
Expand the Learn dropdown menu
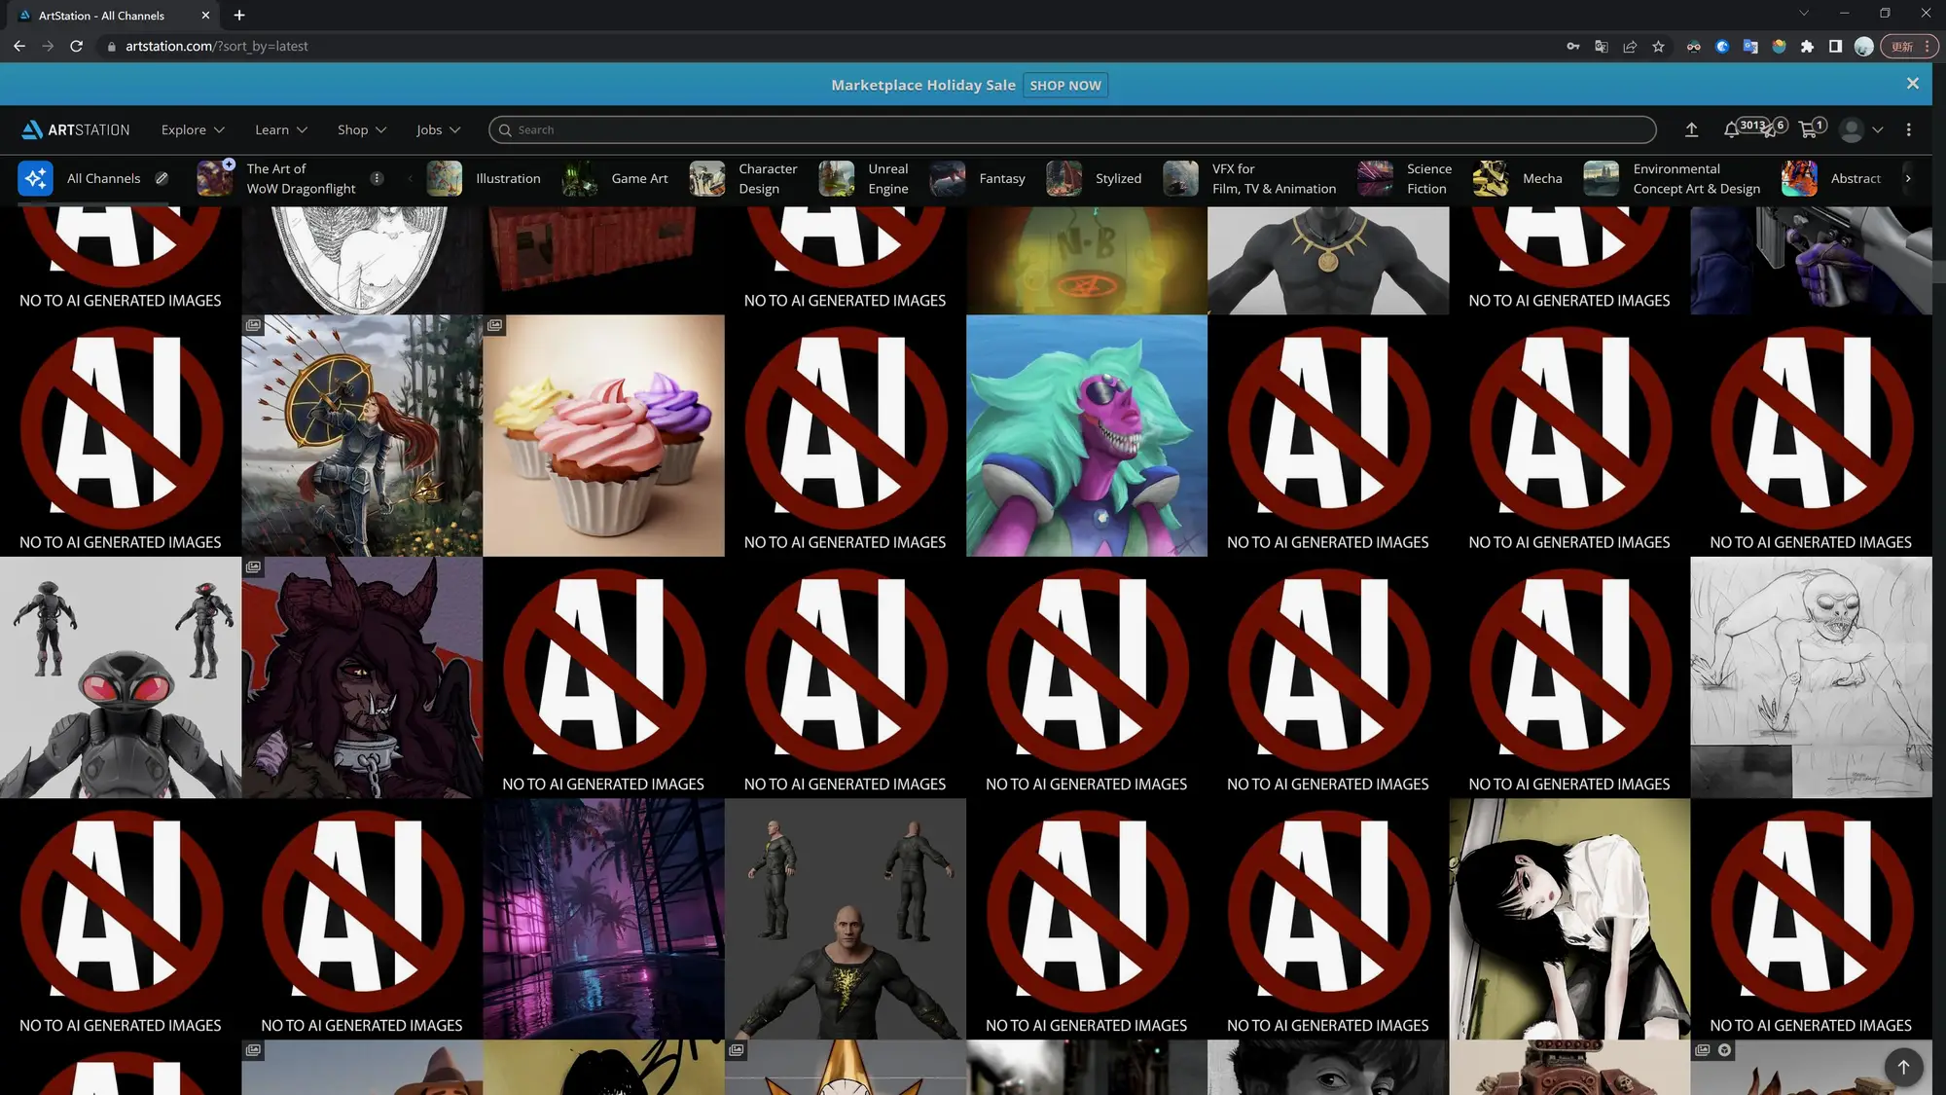pyautogui.click(x=281, y=129)
